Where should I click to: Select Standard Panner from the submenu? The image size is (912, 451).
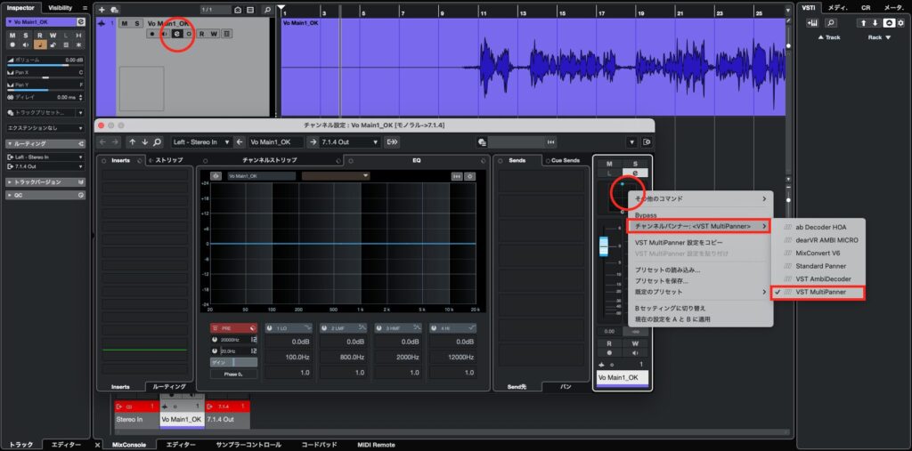click(820, 266)
